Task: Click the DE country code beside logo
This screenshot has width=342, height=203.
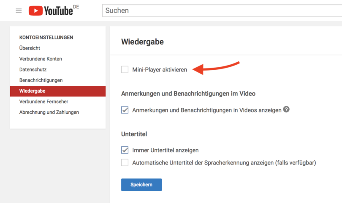Action: point(76,7)
